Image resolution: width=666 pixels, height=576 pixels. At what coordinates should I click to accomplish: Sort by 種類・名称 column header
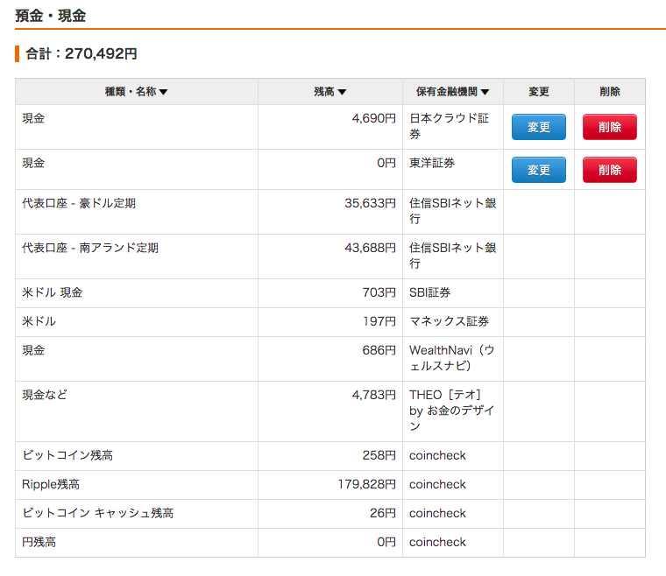(x=137, y=92)
